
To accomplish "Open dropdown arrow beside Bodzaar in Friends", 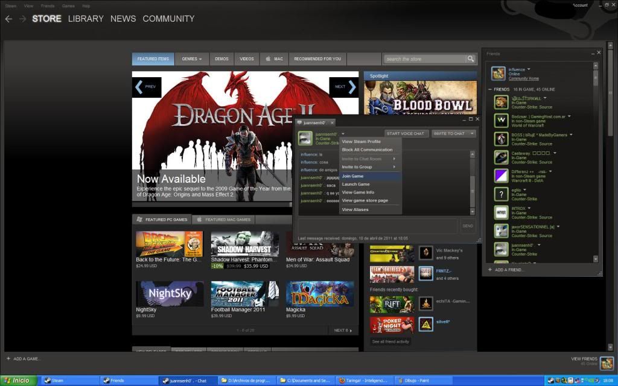I will click(569, 116).
